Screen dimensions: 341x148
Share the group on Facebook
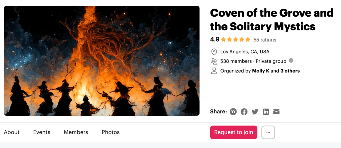(244, 112)
